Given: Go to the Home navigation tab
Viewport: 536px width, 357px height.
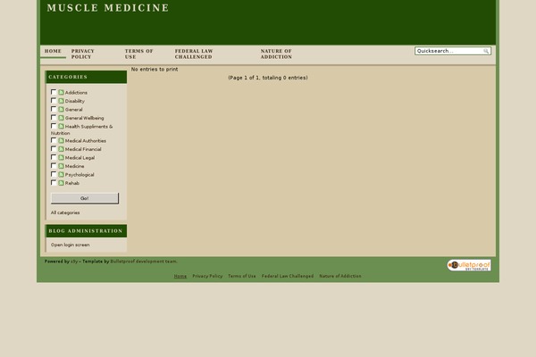Looking at the screenshot, I should coord(53,51).
